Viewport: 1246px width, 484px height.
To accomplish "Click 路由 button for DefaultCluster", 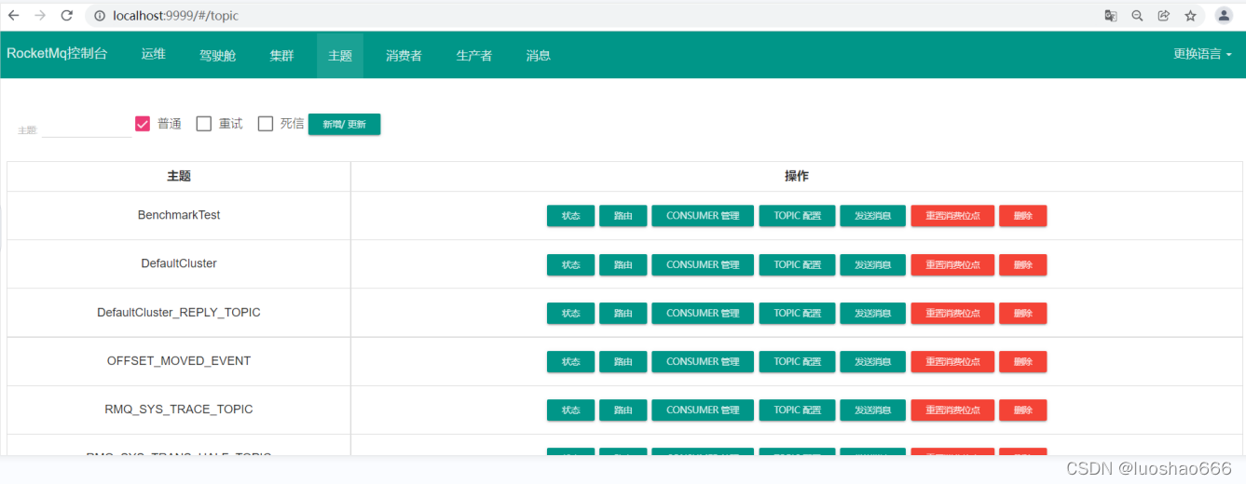I will pos(623,265).
